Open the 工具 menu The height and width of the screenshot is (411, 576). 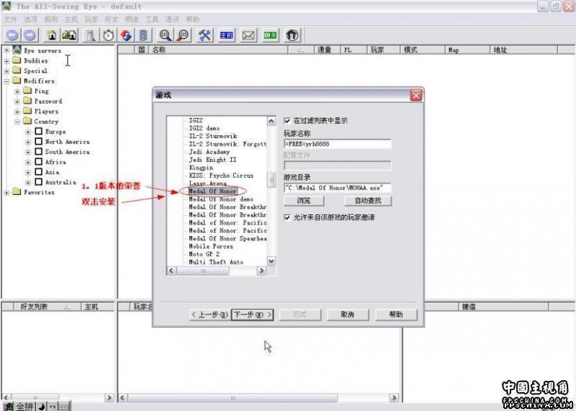[x=152, y=19]
